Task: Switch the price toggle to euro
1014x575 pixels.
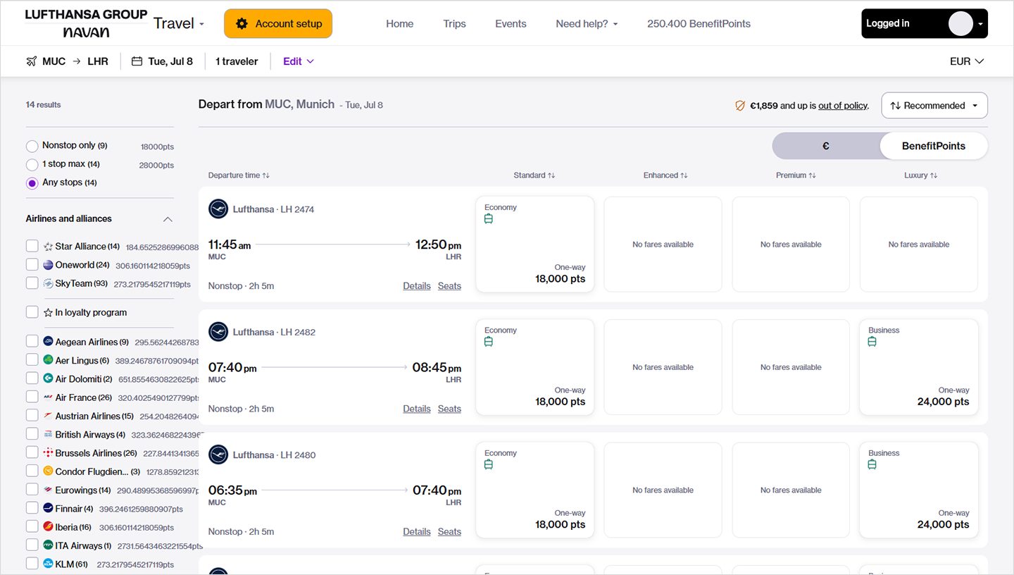Action: coord(825,146)
